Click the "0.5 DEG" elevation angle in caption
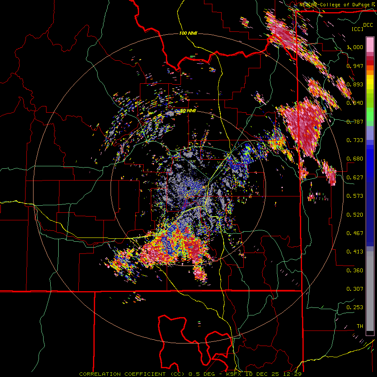 [202, 374]
